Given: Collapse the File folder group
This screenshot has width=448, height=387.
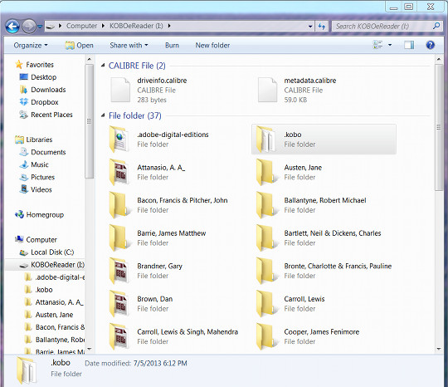Looking at the screenshot, I should point(103,115).
